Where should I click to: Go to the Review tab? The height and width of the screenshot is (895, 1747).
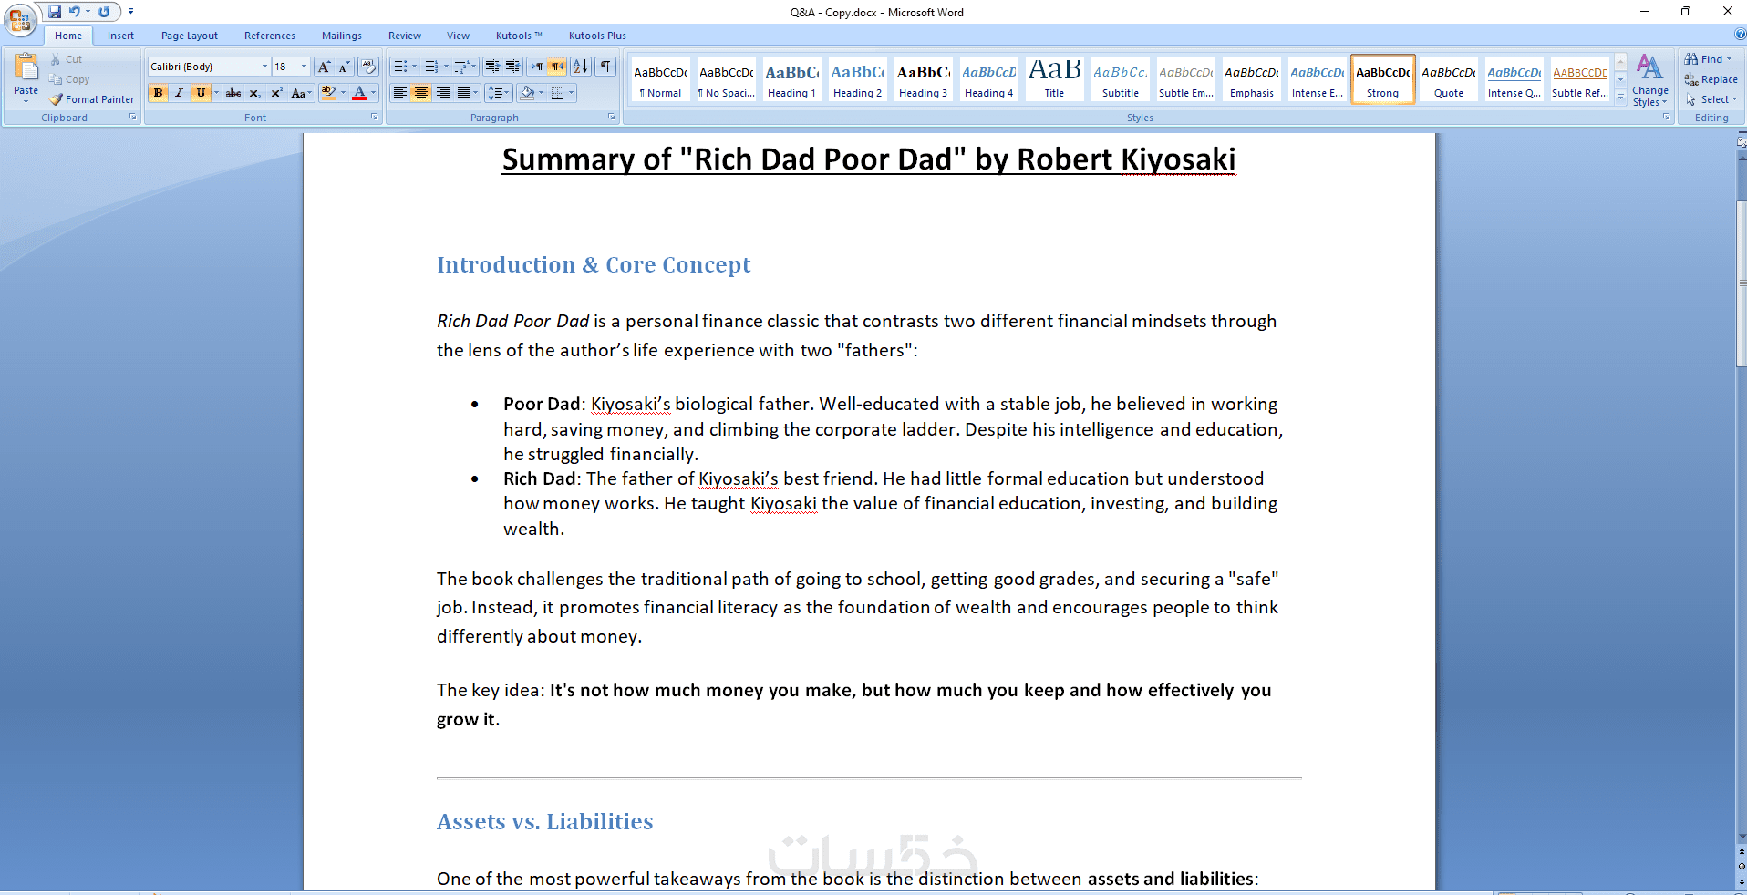tap(405, 36)
